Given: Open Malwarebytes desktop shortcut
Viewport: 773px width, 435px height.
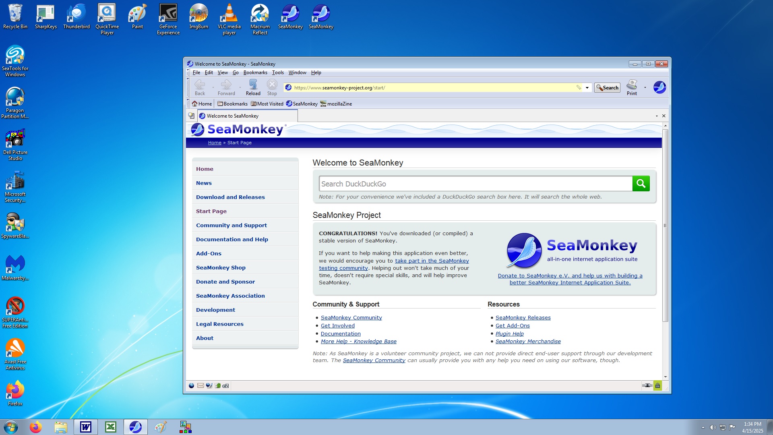Looking at the screenshot, I should click(x=15, y=268).
